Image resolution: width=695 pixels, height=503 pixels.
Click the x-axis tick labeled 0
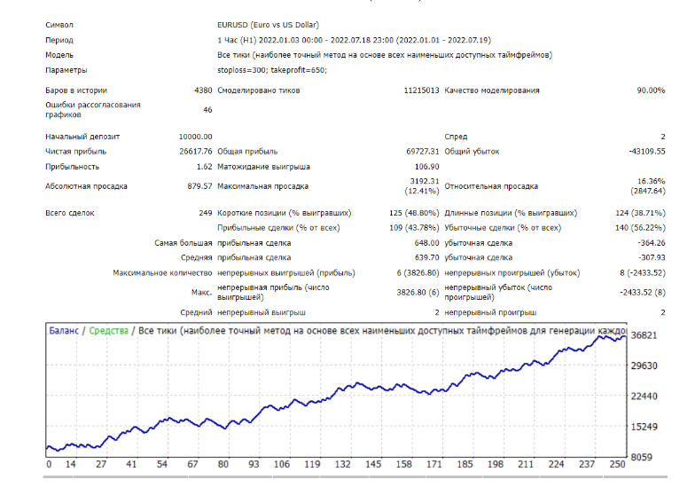coord(49,464)
